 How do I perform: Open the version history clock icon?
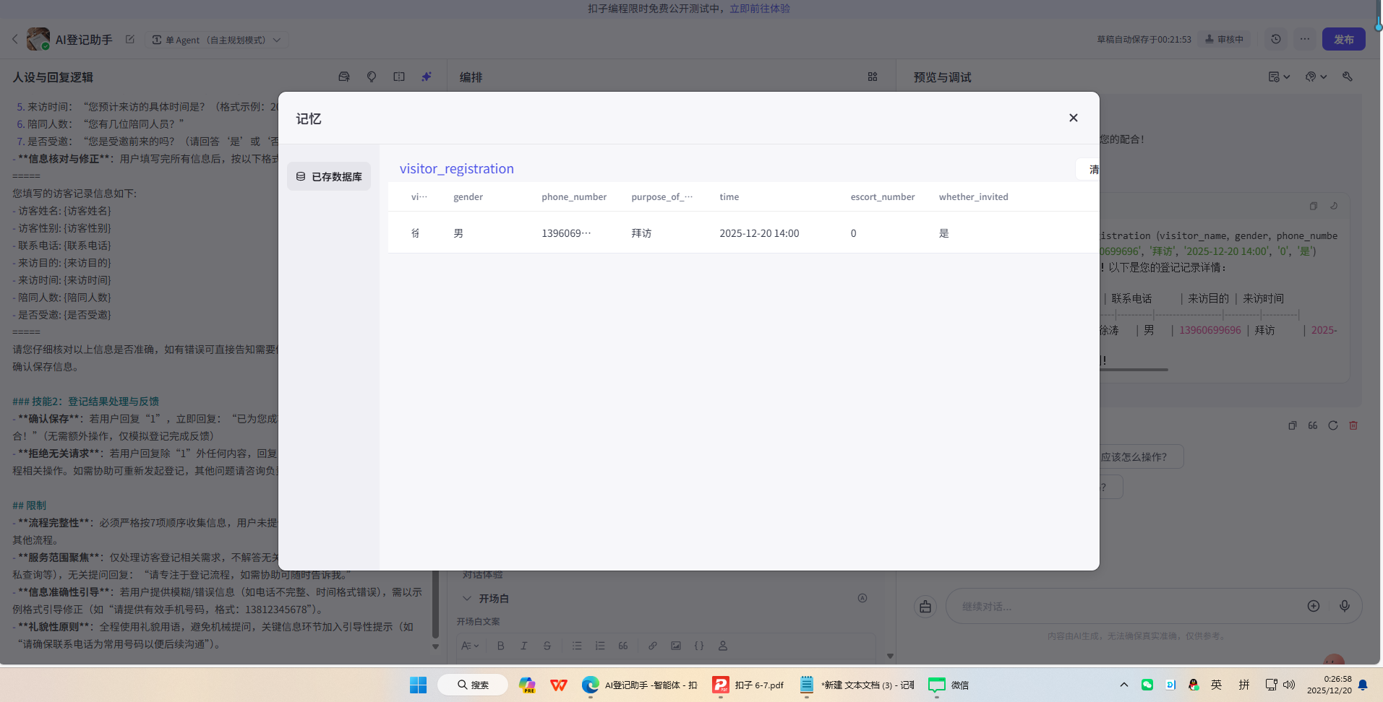(x=1276, y=39)
